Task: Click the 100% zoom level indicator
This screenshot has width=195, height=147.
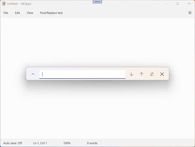Action: pos(67,143)
